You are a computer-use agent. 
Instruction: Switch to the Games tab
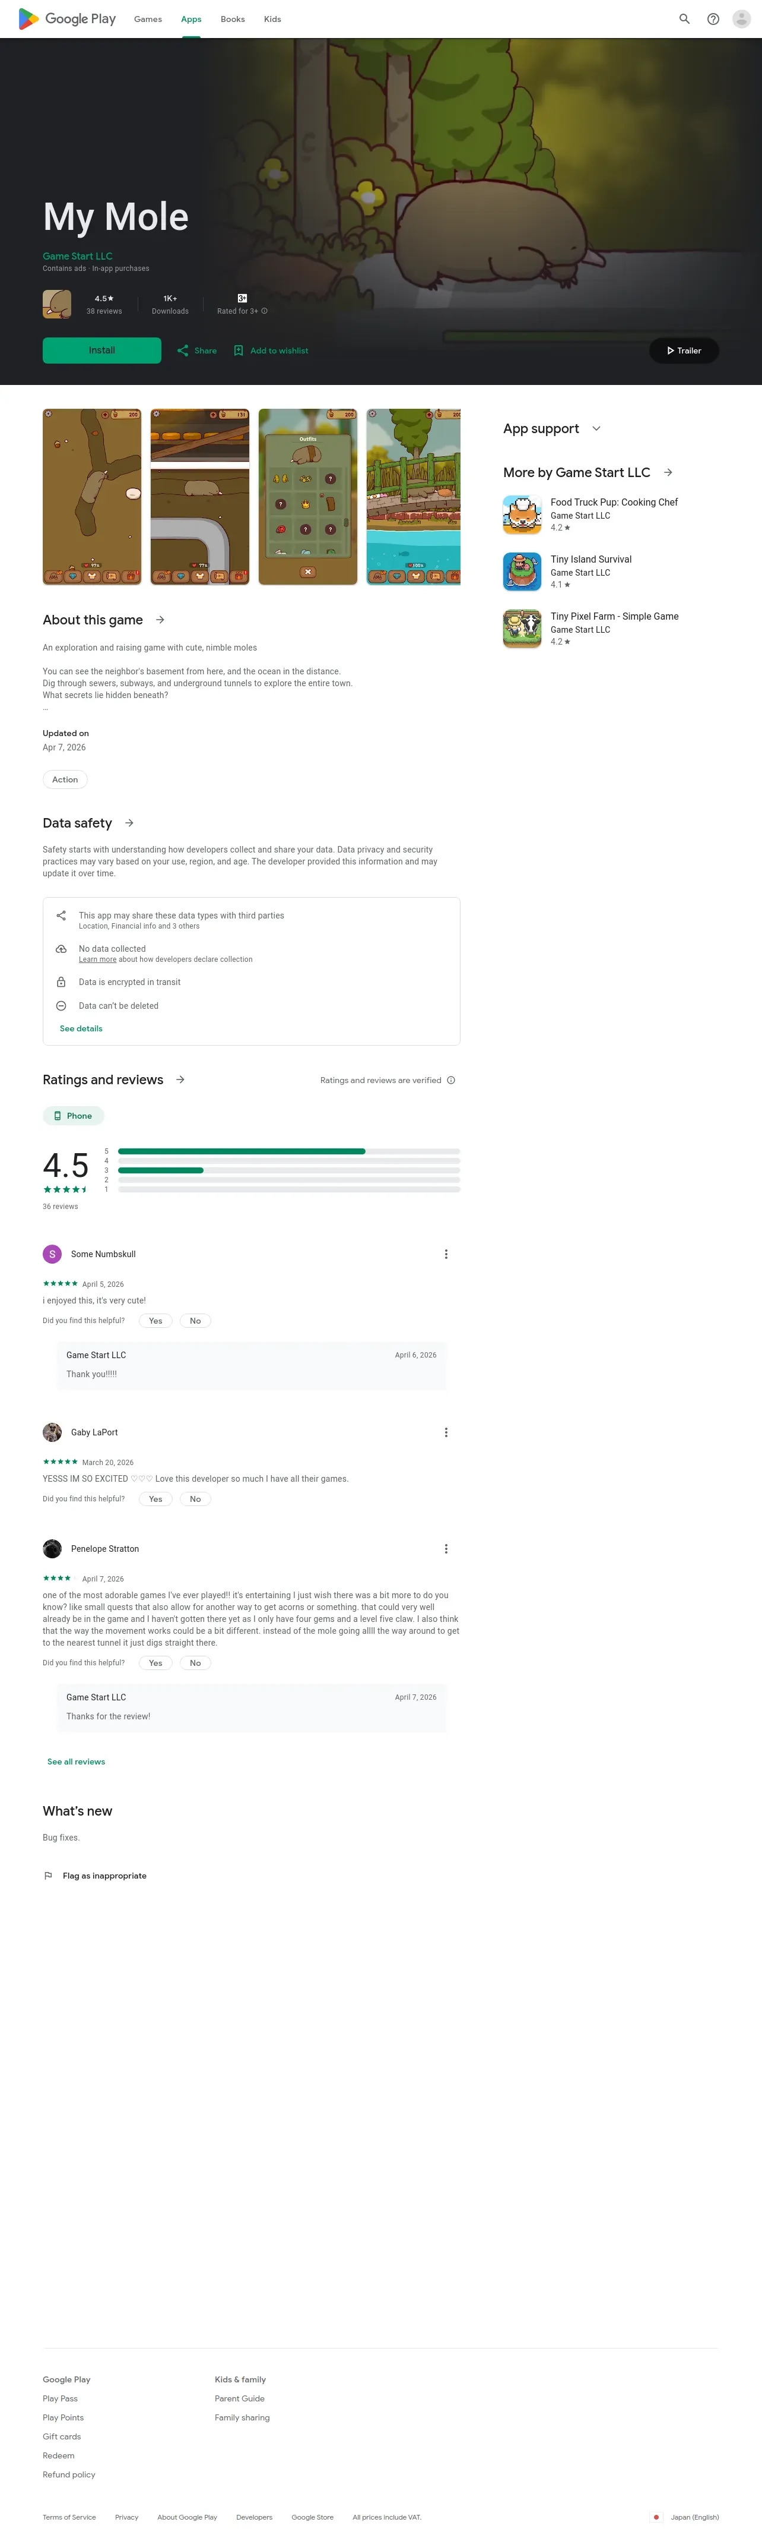point(148,19)
